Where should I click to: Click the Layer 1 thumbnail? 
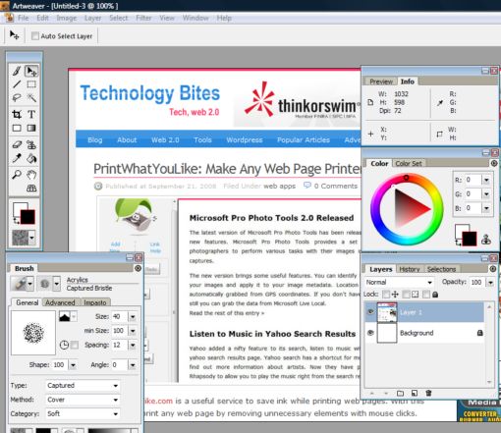(387, 312)
